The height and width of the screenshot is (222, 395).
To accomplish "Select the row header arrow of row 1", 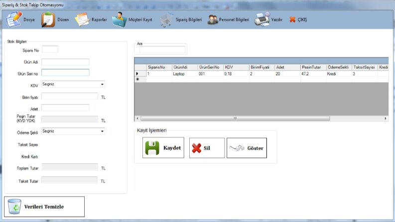I will pyautogui.click(x=140, y=74).
